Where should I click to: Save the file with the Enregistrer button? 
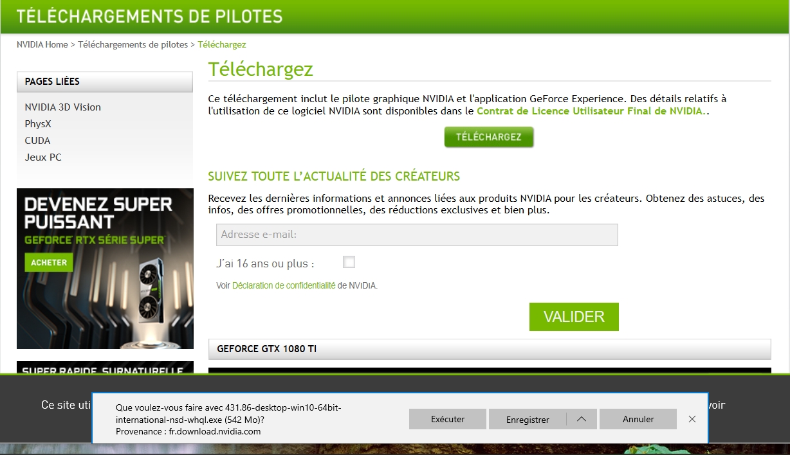(528, 419)
